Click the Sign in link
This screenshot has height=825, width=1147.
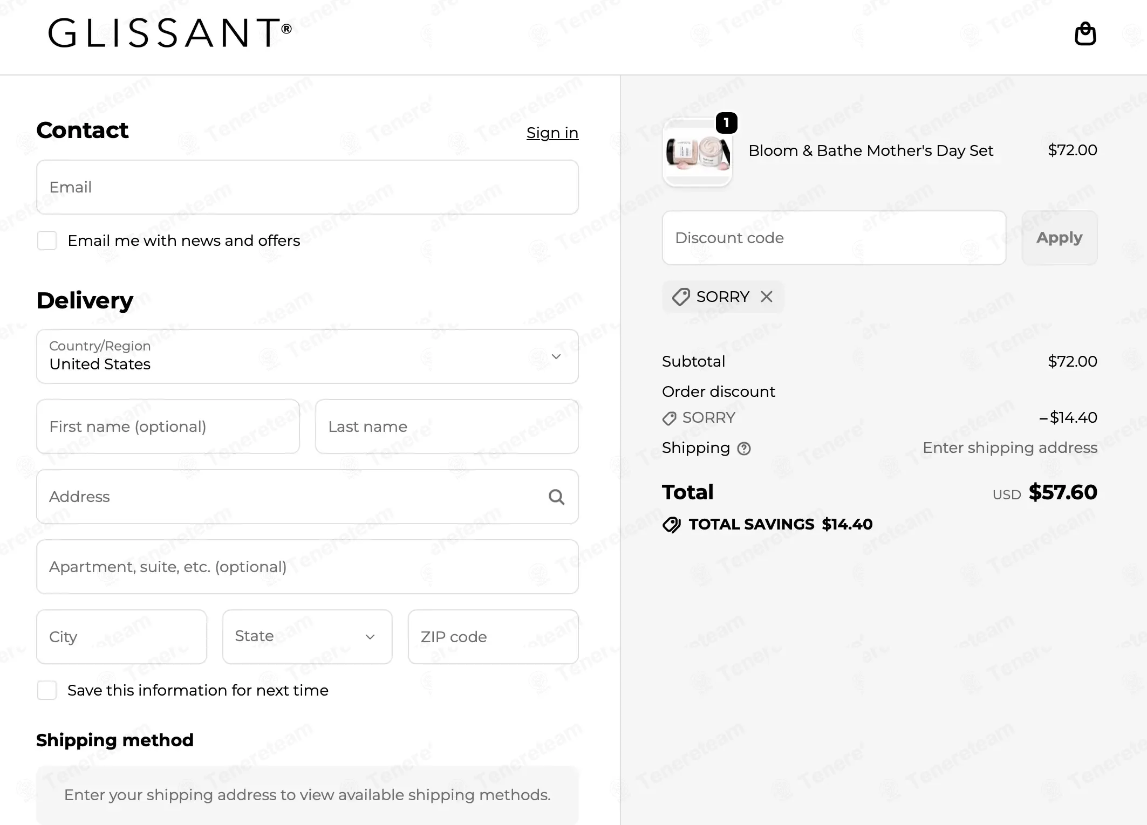[x=552, y=133]
